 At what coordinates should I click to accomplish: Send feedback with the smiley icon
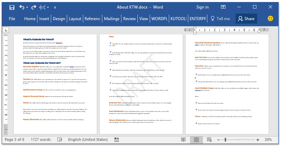coord(270,18)
